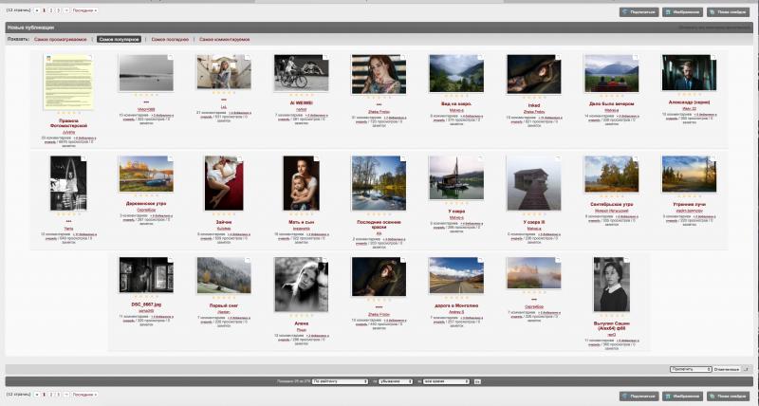Open the Зайчик photo thumbnail
Image resolution: width=759 pixels, height=406 pixels.
(x=224, y=183)
